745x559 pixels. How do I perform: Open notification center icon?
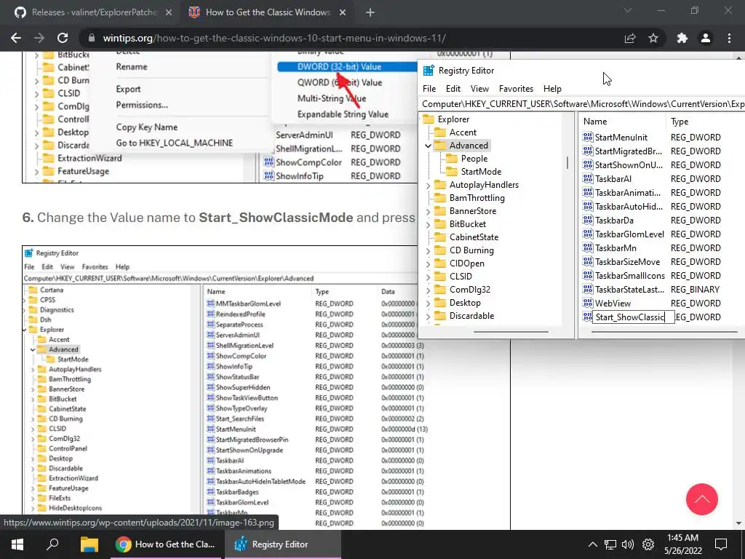721,544
